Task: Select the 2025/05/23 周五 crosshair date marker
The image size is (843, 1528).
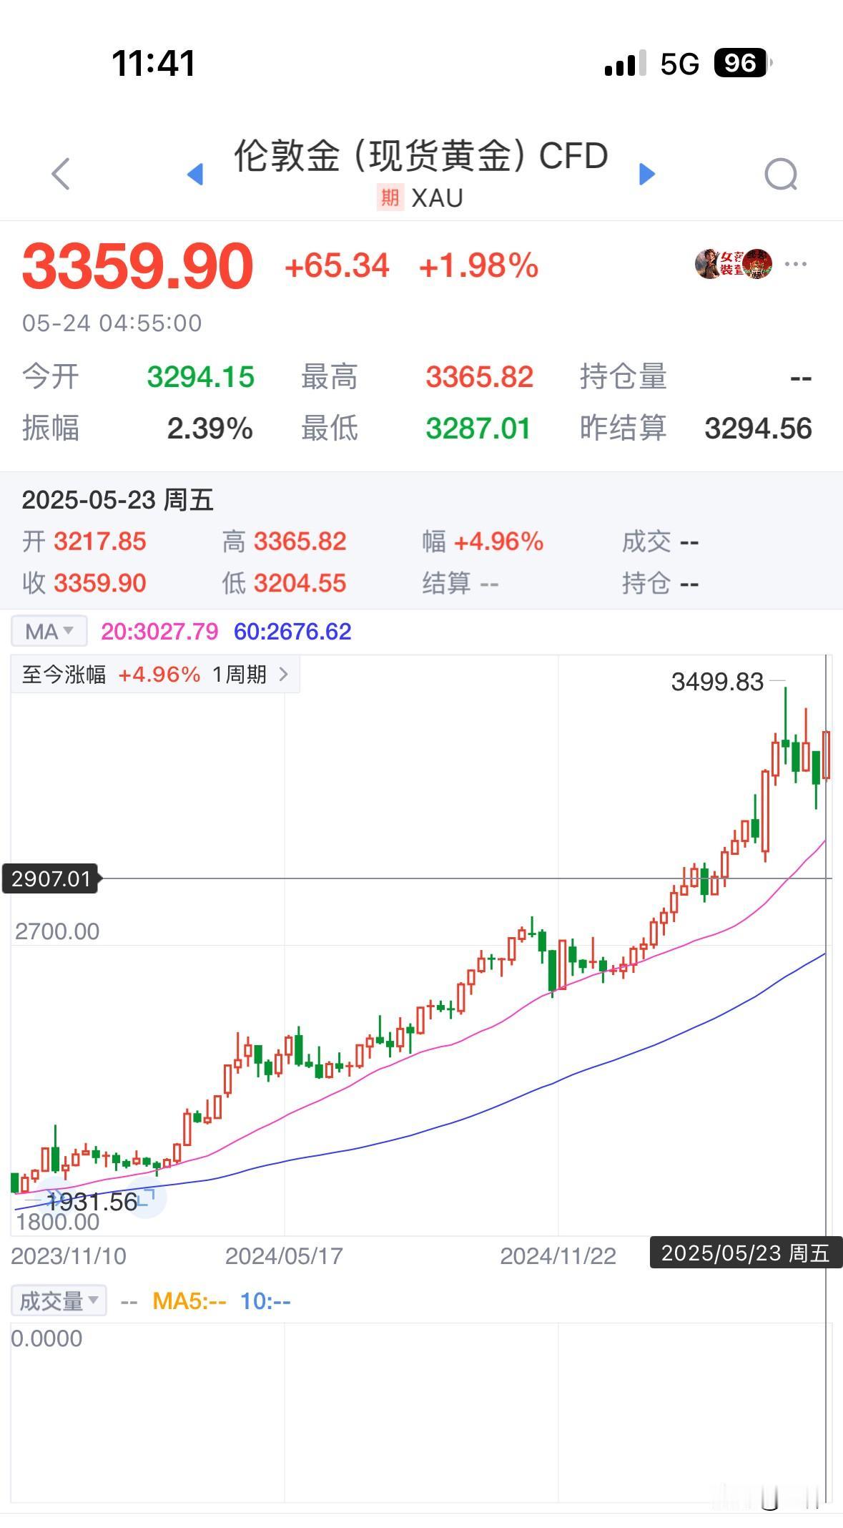Action: tap(746, 1253)
